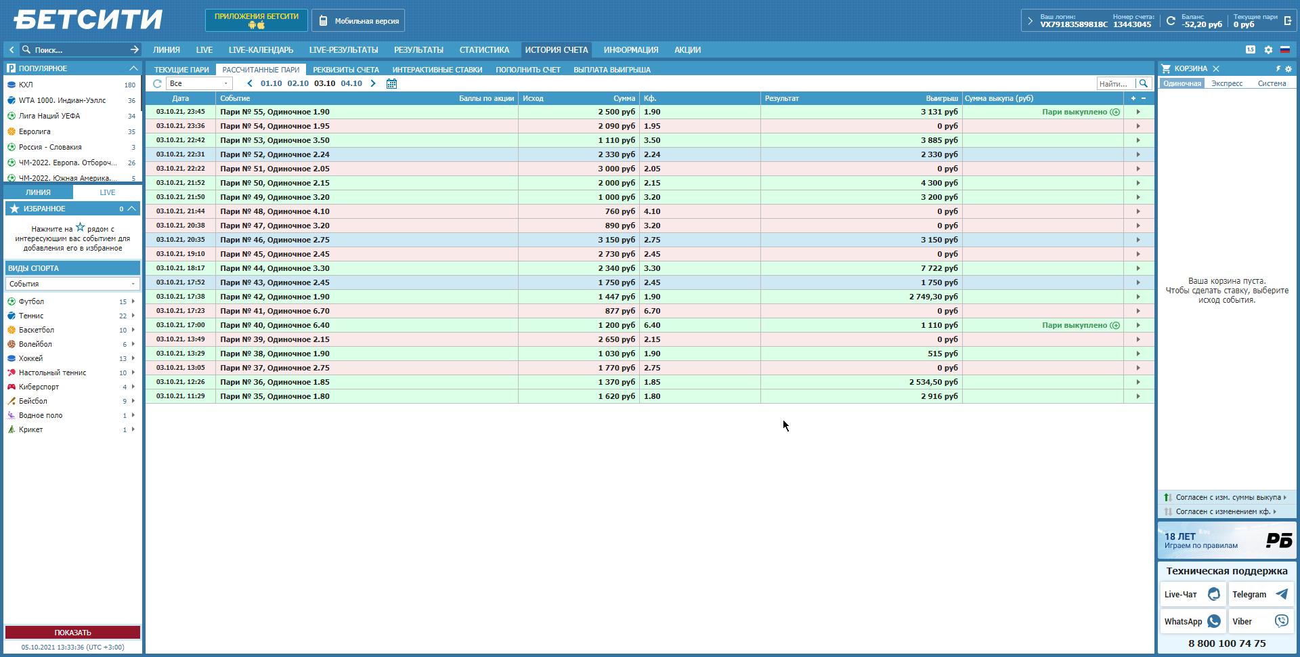Select date 02.10 in date navigation

click(x=297, y=83)
